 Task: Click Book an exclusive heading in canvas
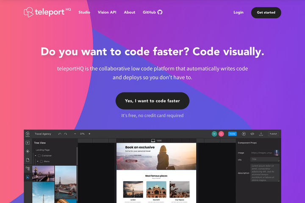pyautogui.click(x=140, y=147)
